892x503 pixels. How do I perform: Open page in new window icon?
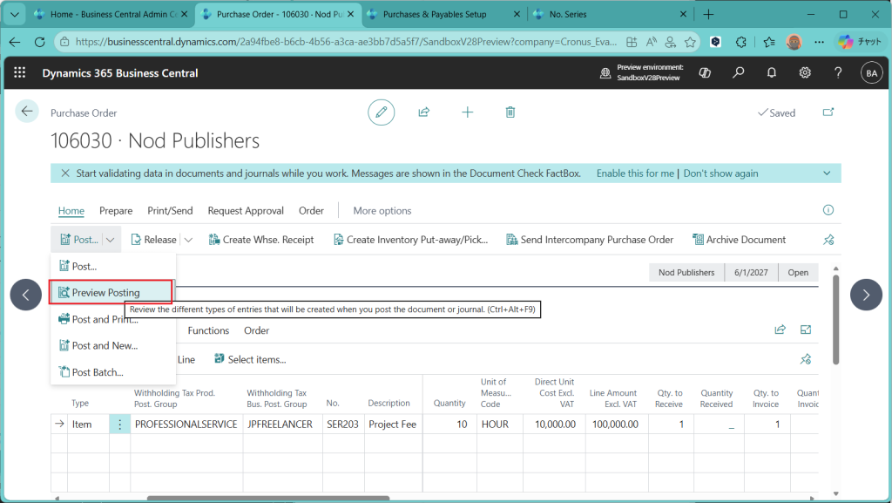point(828,112)
